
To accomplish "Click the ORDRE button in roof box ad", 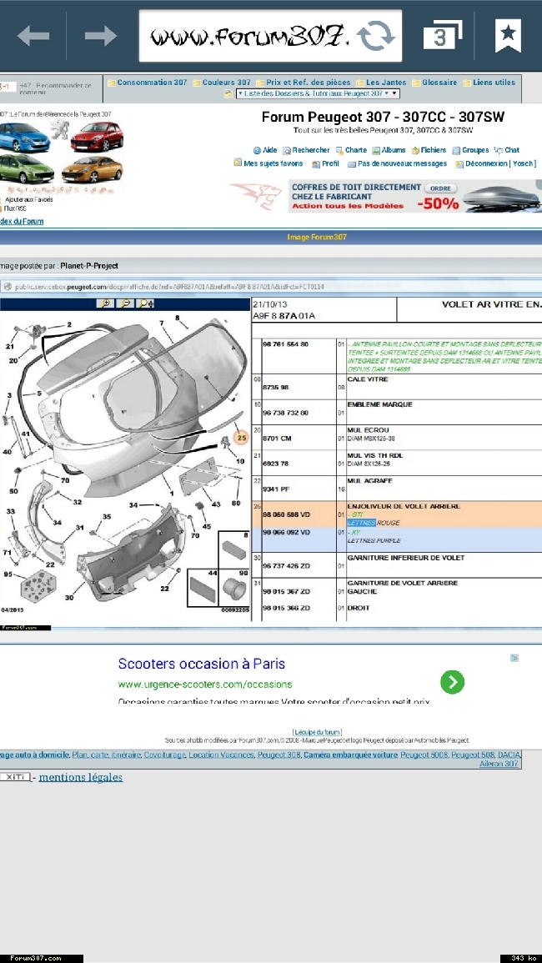I will (440, 188).
